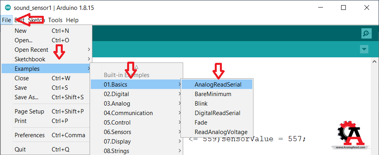
Task: Expand the 08.Strings examples submenu
Action: [136, 151]
